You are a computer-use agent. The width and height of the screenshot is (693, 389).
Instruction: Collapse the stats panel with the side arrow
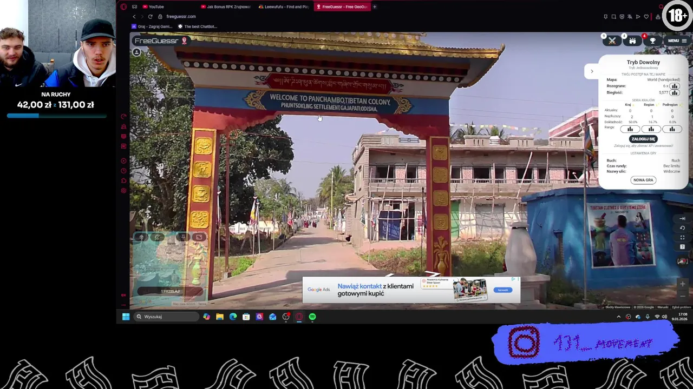(x=592, y=71)
